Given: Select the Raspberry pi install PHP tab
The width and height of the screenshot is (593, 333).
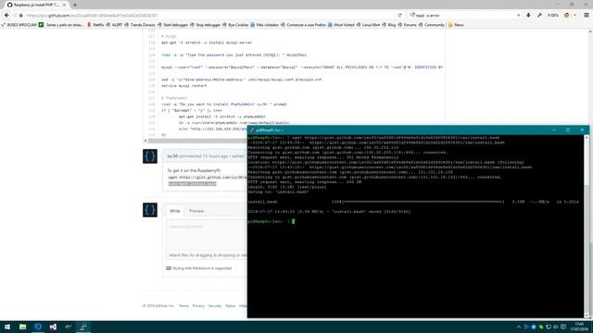Looking at the screenshot, I should point(36,5).
